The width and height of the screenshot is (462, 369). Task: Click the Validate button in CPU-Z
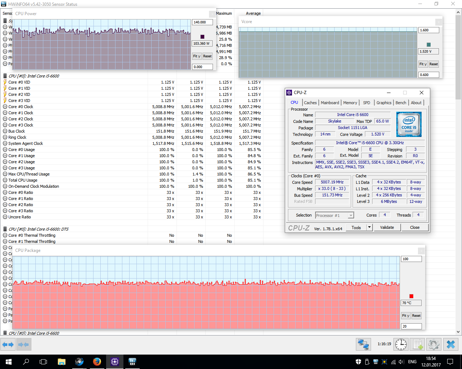[387, 227]
